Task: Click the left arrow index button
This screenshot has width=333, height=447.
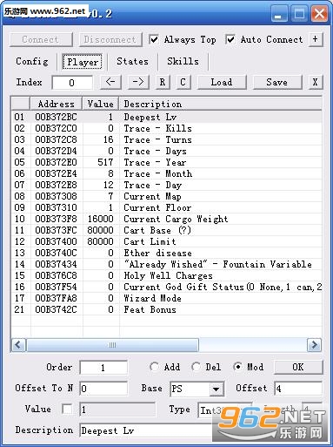Action: 110,82
